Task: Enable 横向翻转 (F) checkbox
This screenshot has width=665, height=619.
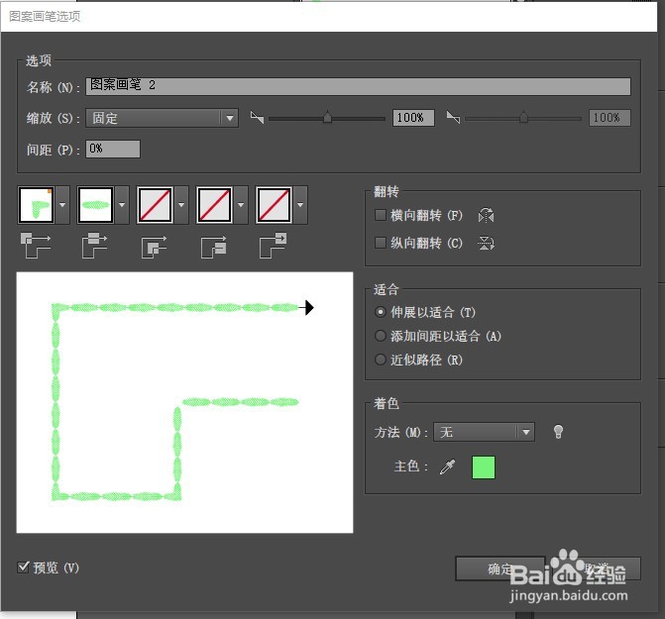Action: [380, 215]
